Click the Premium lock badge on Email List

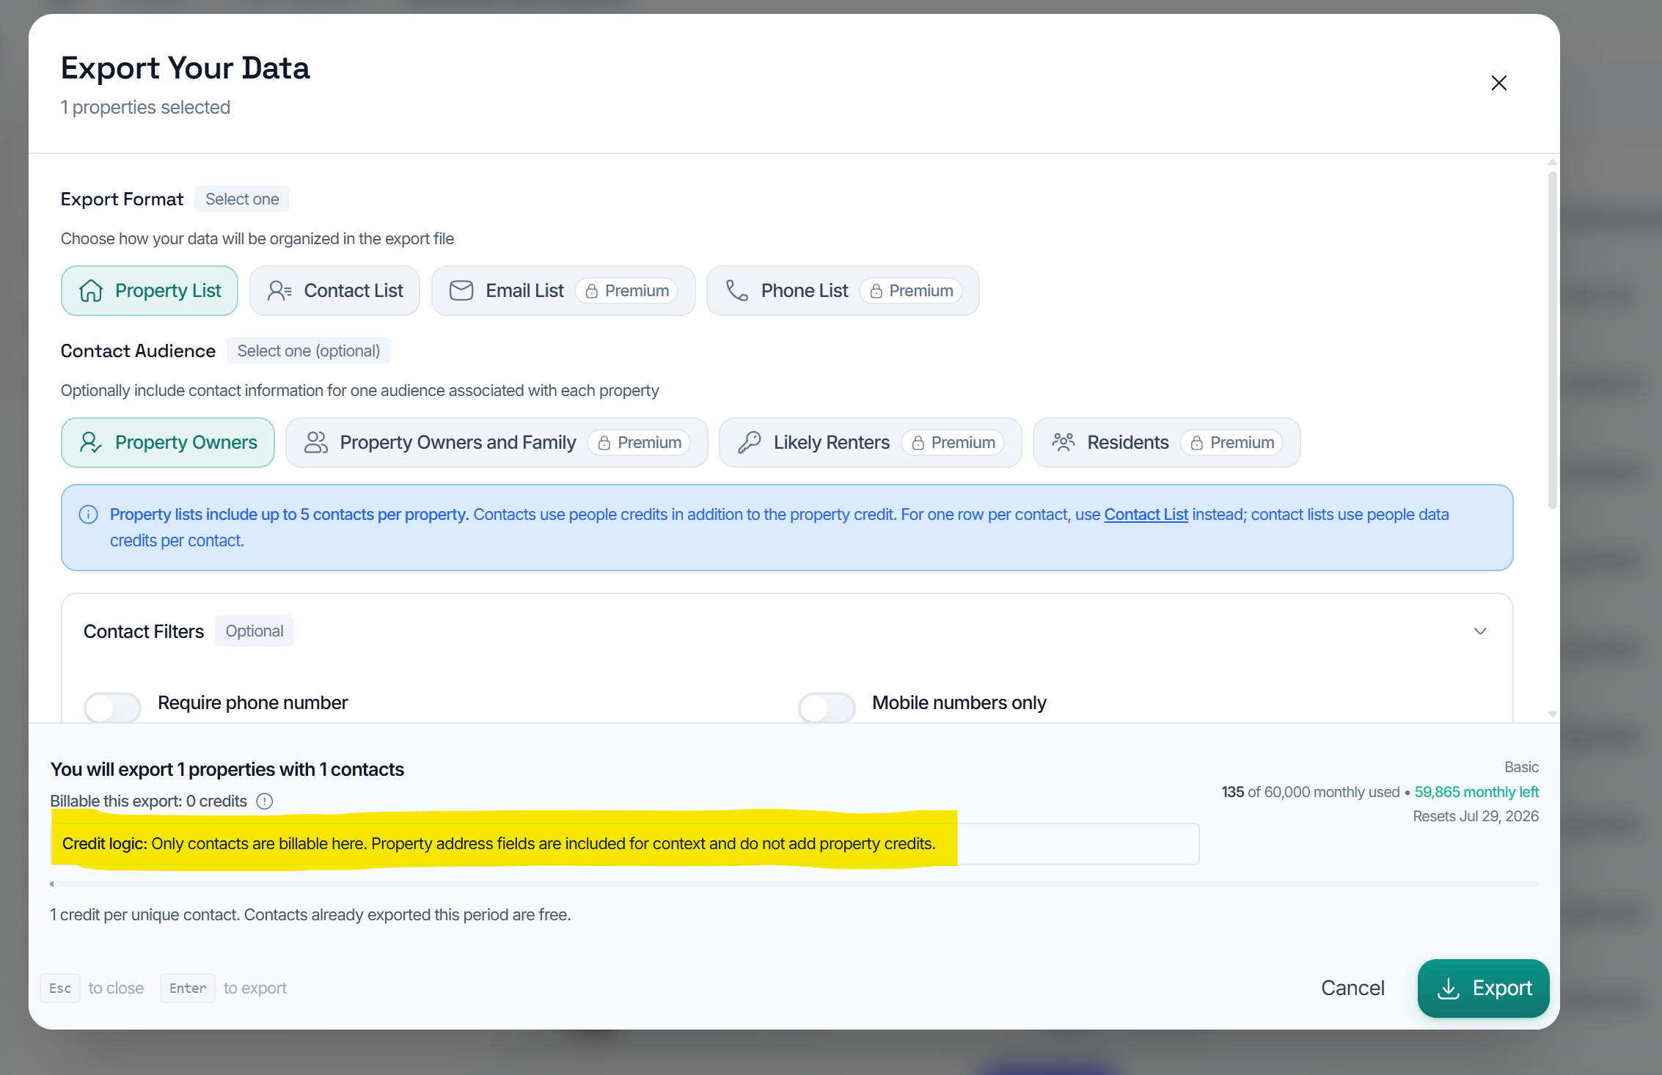pos(627,290)
